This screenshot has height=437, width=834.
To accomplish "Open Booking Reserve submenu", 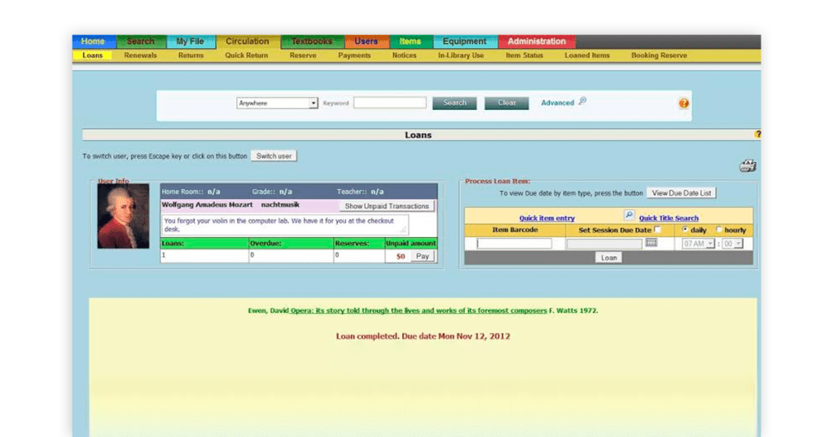I will 659,55.
